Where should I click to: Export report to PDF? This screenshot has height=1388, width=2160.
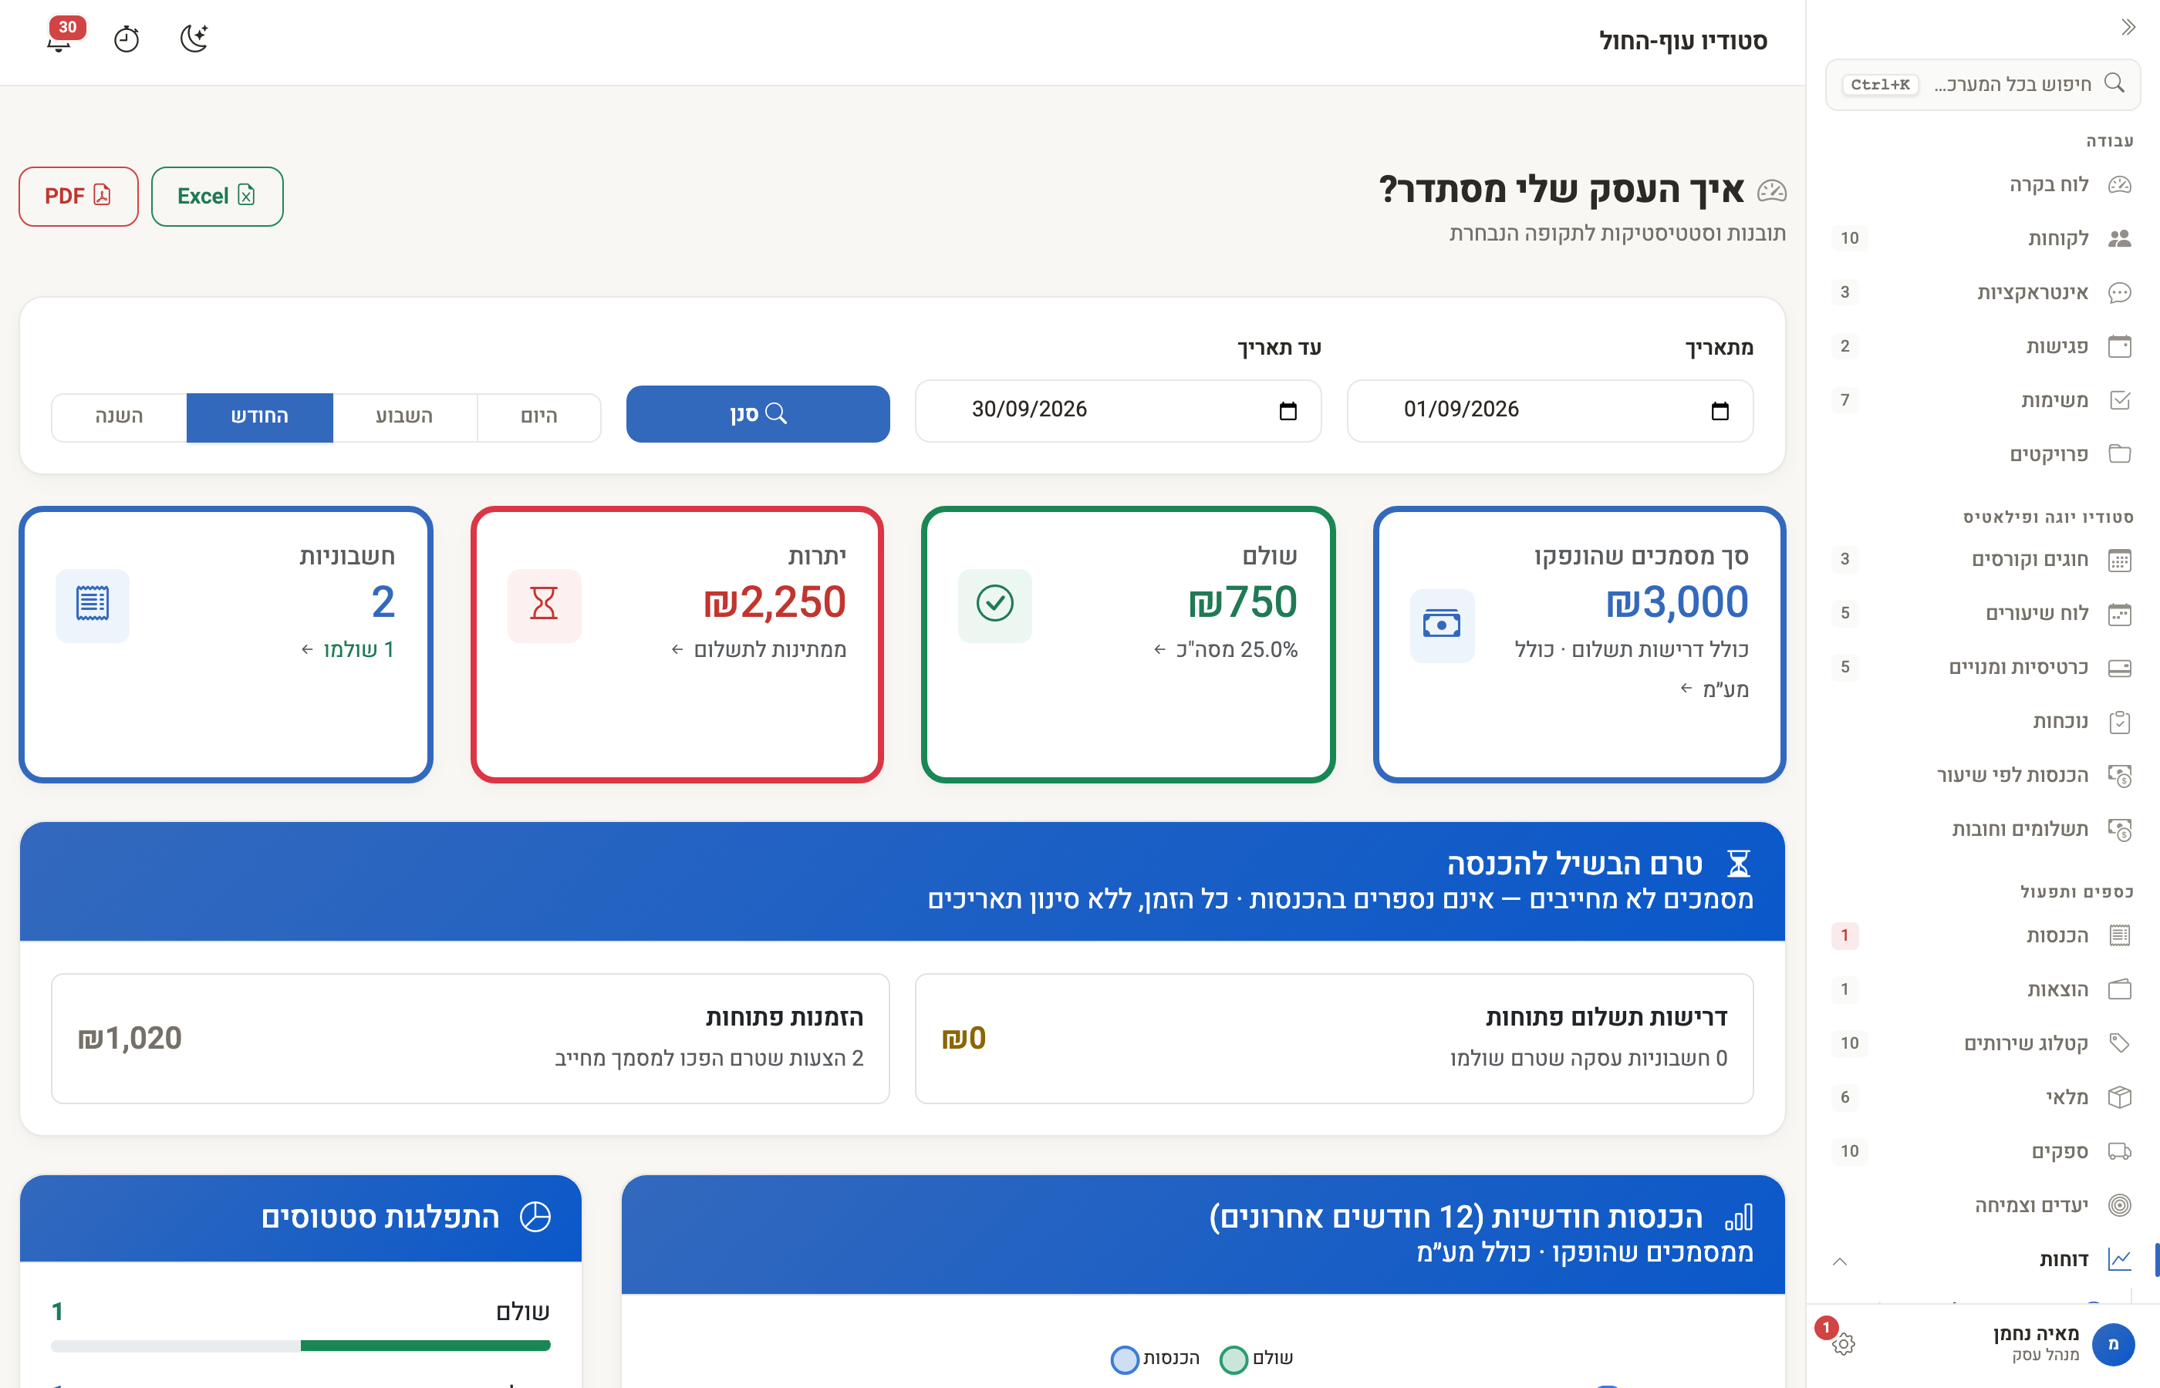[79, 196]
